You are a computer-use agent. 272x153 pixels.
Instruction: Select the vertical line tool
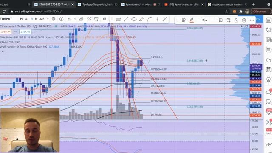pos(157,19)
